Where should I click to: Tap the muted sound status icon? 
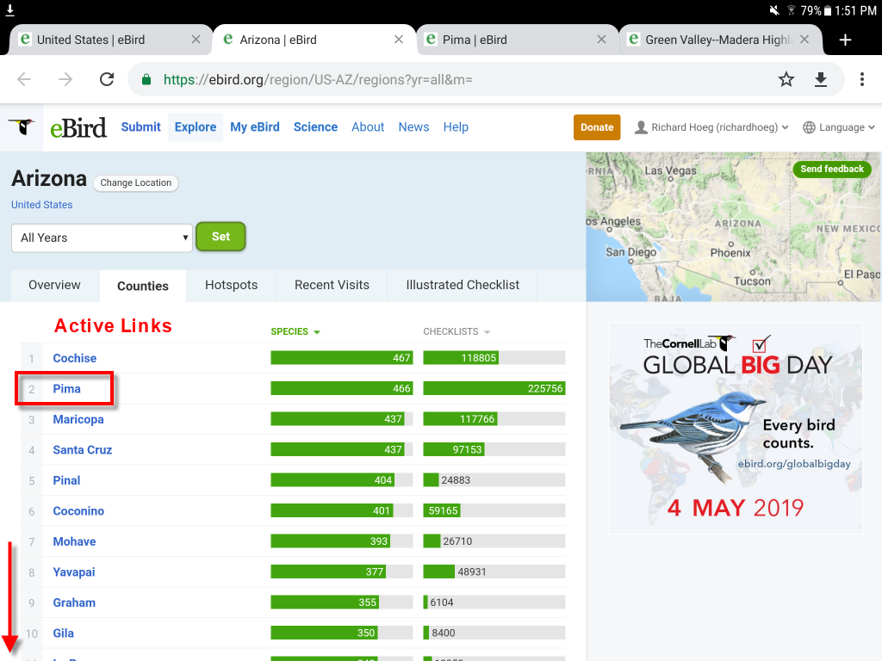point(774,10)
